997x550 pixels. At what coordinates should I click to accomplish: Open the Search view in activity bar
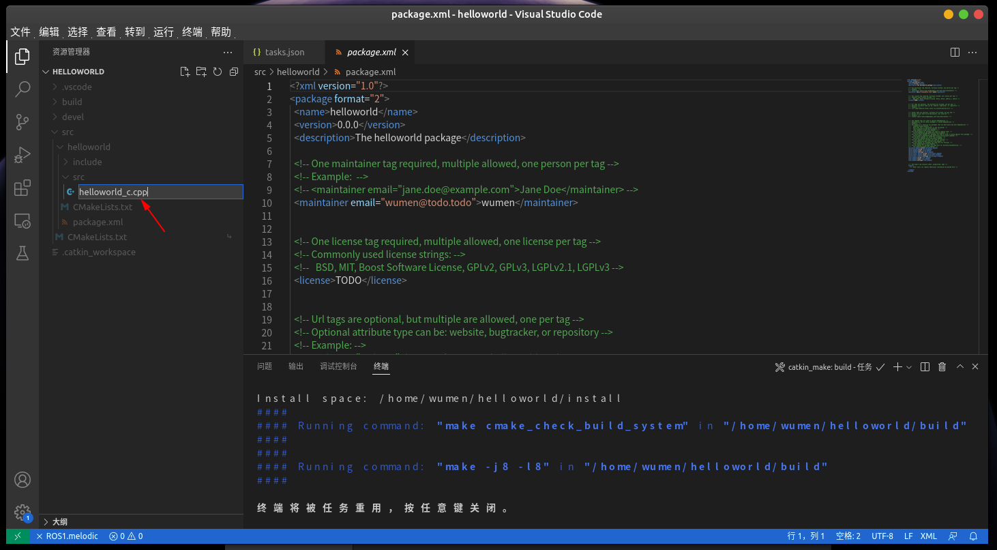23,89
